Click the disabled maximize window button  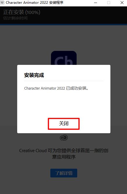109,3
